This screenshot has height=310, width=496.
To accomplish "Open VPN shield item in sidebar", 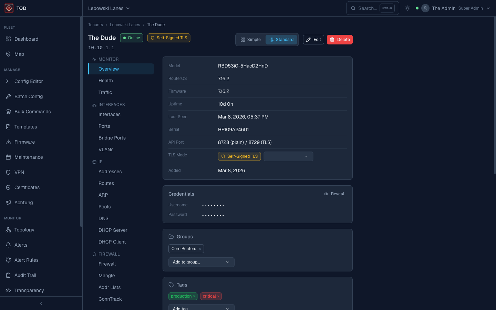I will point(19,172).
